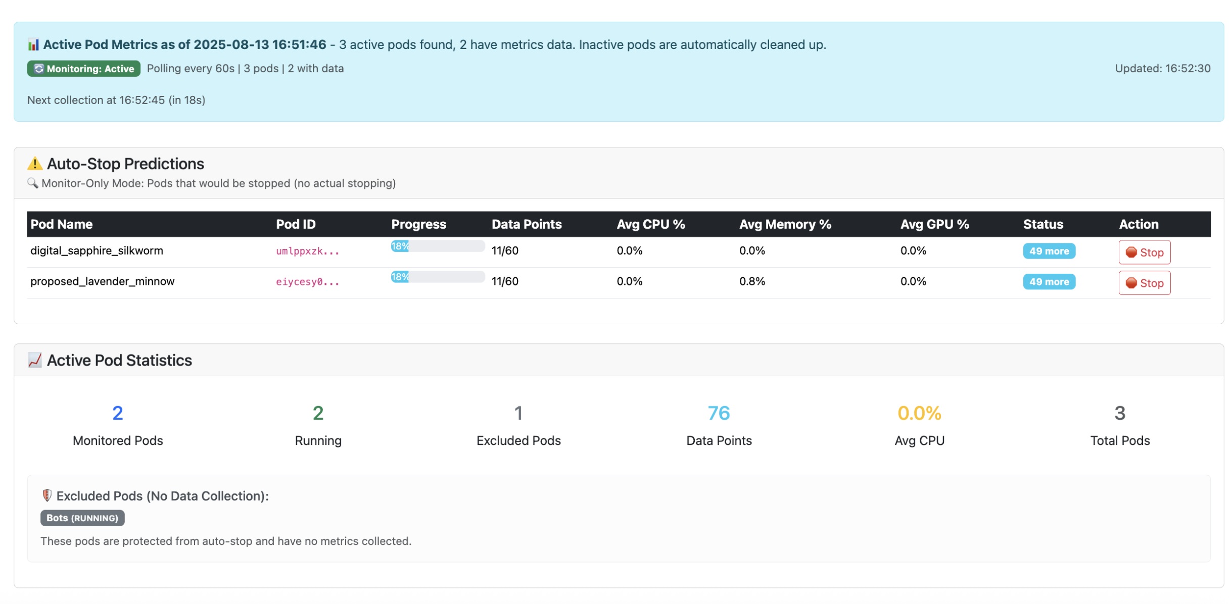
Task: Click the 76 Data Points statistic
Action: [x=718, y=414]
